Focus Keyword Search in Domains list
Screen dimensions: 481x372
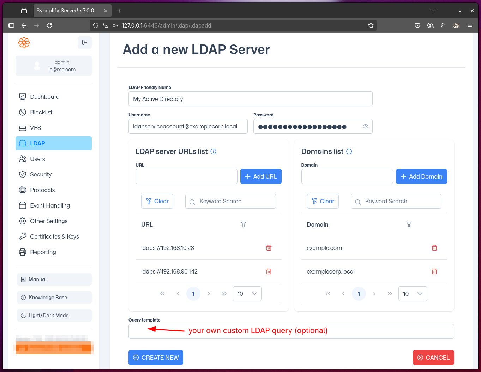pyautogui.click(x=396, y=201)
